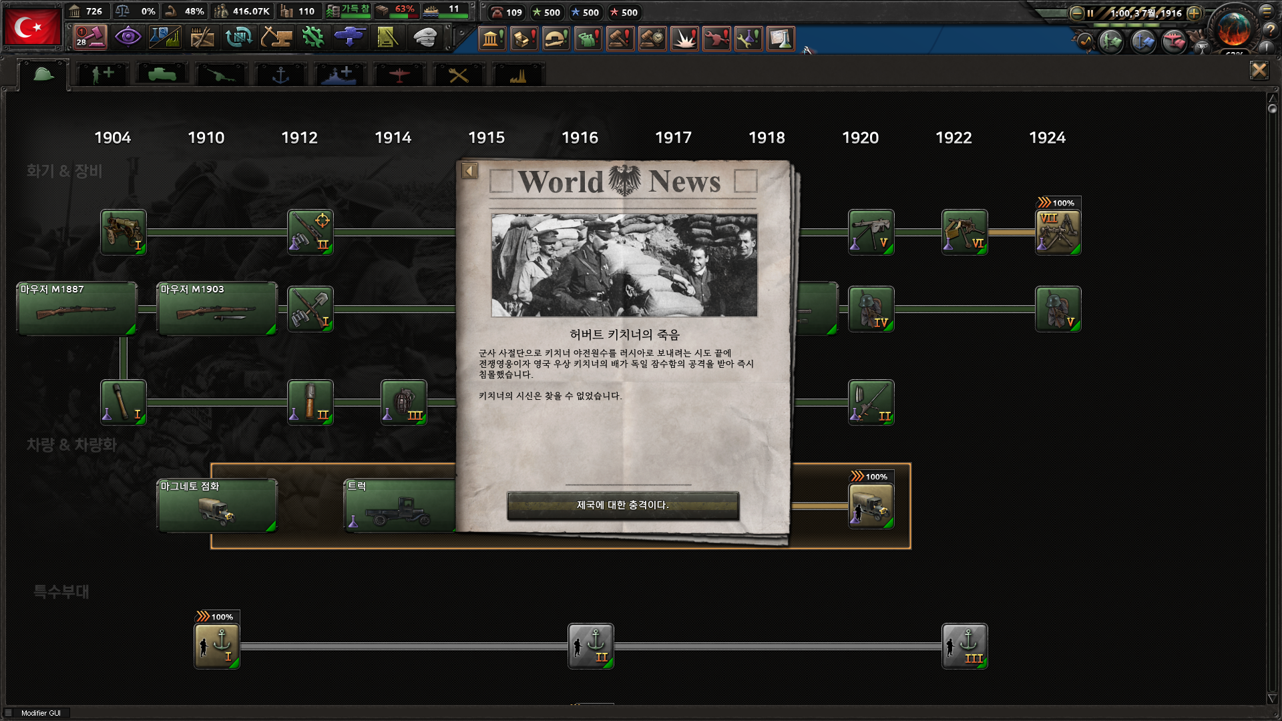Click the gavel and clock alert icon
This screenshot has height=721, width=1282.
click(652, 39)
